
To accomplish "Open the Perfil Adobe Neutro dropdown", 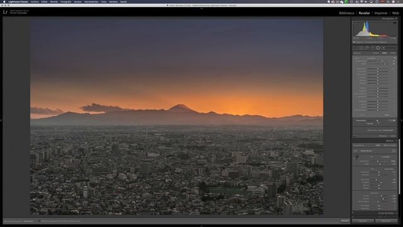I will click(366, 151).
